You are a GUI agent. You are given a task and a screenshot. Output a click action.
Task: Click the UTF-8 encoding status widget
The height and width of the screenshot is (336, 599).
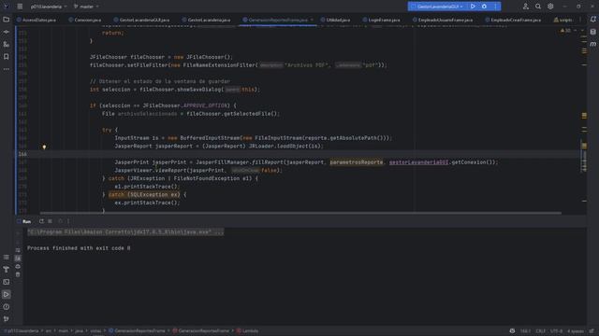(x=556, y=331)
